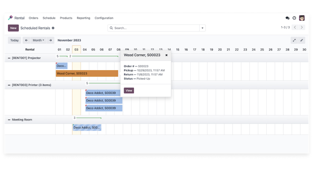Collapse the [RENT001] Projector group

[9, 58]
